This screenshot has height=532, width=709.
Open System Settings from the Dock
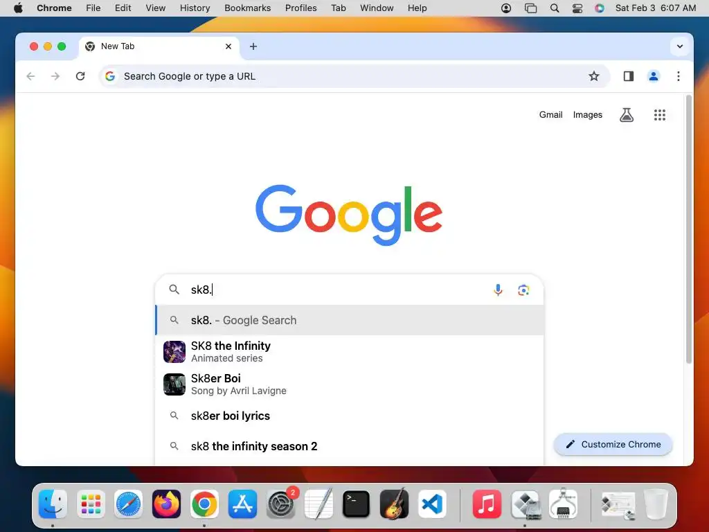(x=280, y=504)
